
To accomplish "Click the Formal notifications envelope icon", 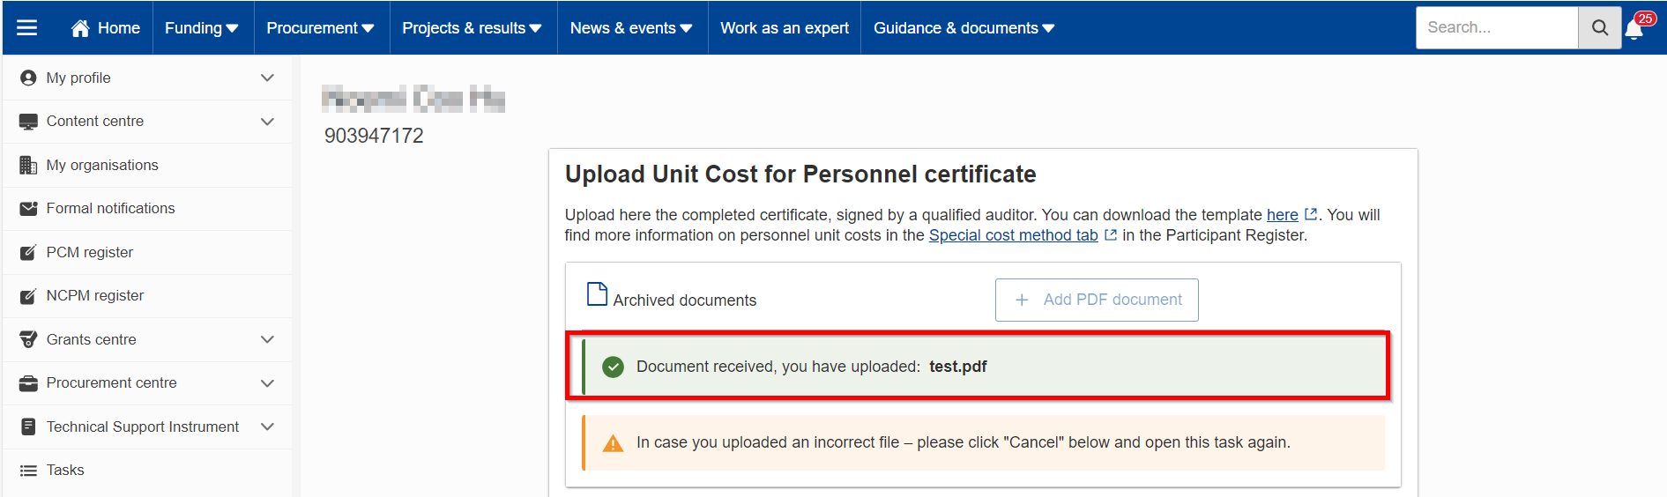I will [x=28, y=209].
